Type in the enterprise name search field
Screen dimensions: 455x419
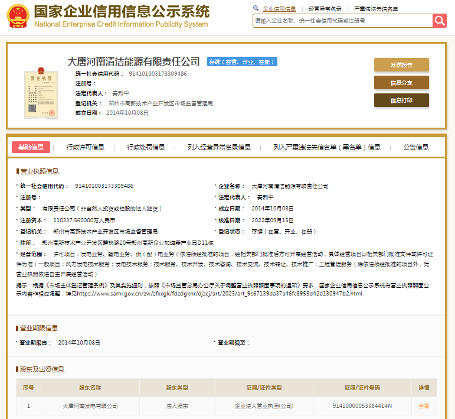pyautogui.click(x=342, y=21)
